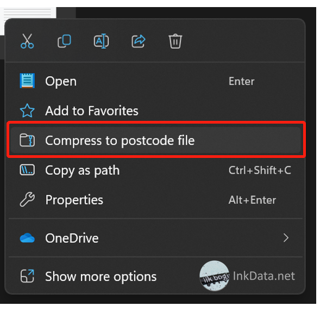Expand the OneDrive submenu chevron
The image size is (320, 312).
click(286, 238)
